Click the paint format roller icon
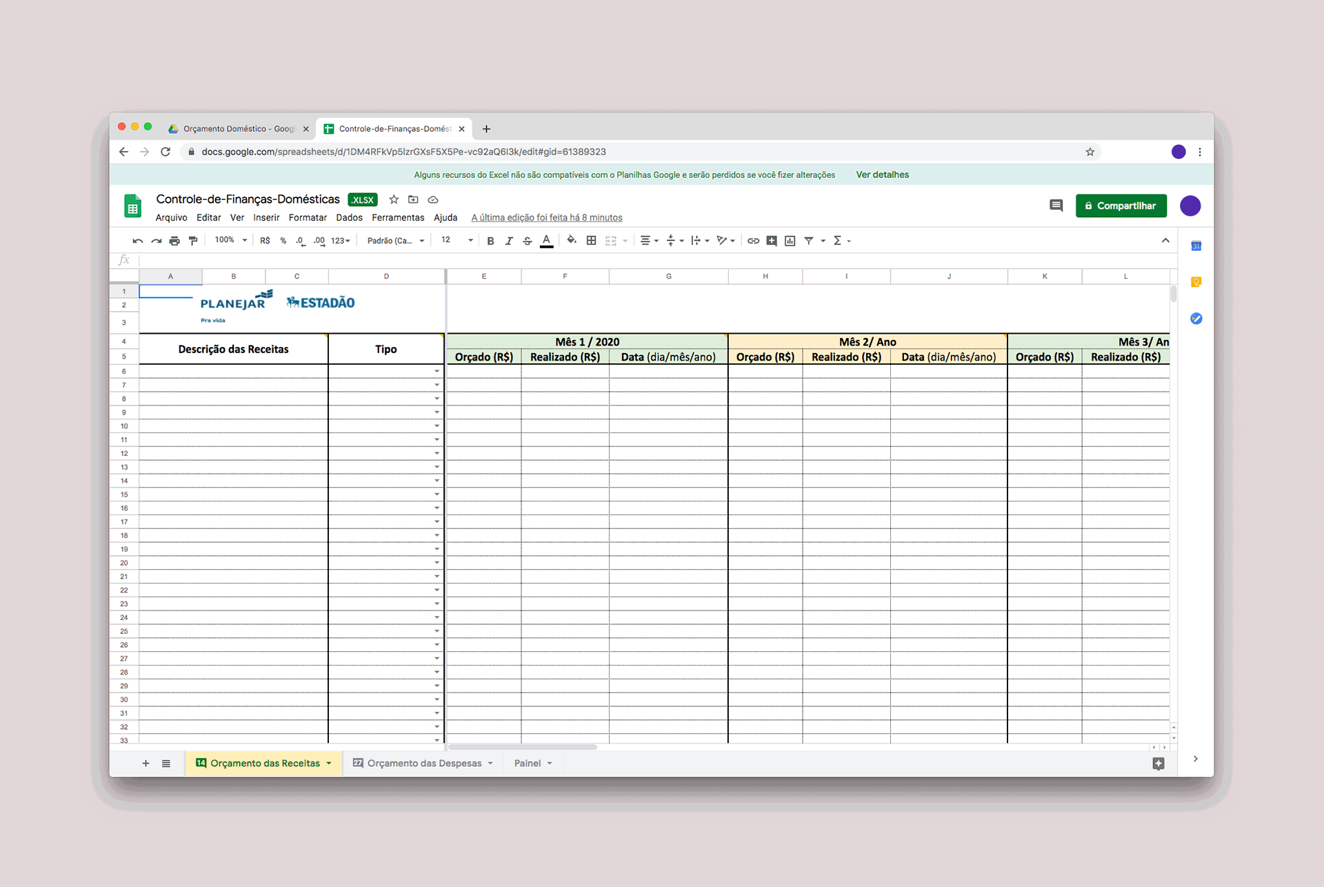This screenshot has height=887, width=1324. (x=193, y=241)
